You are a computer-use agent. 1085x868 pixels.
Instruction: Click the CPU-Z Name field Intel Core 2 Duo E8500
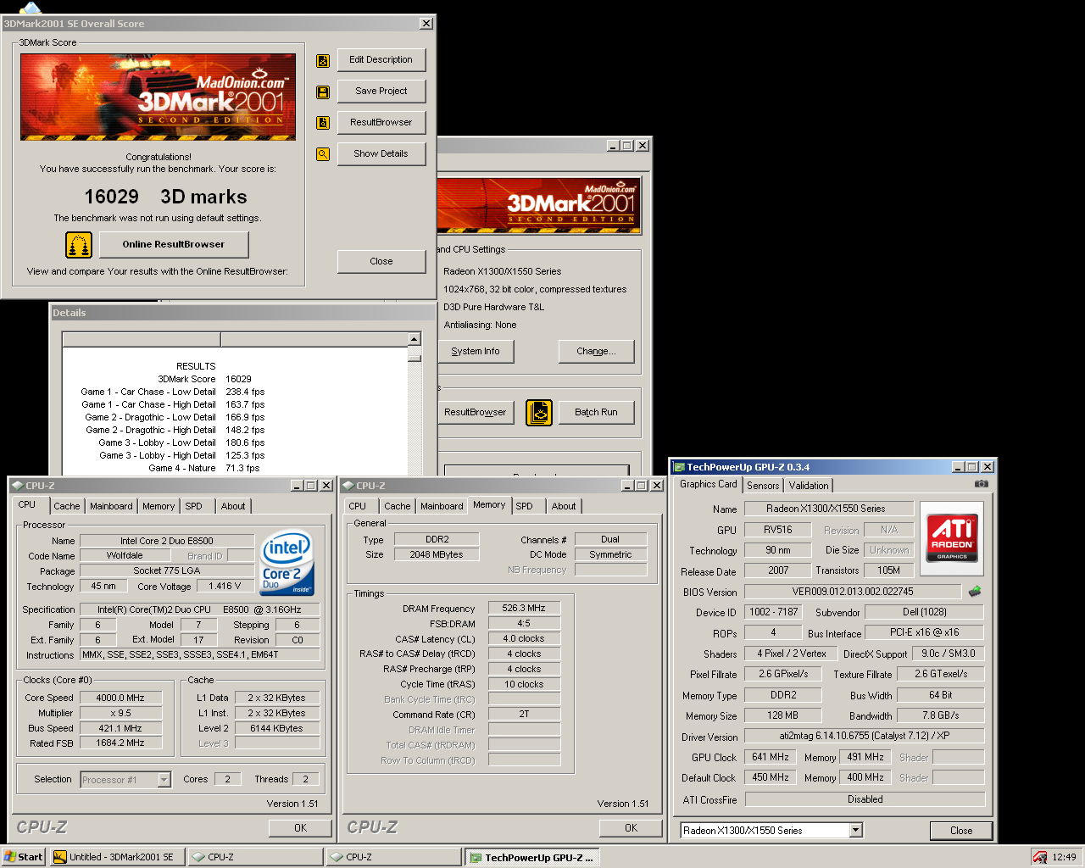coord(167,541)
